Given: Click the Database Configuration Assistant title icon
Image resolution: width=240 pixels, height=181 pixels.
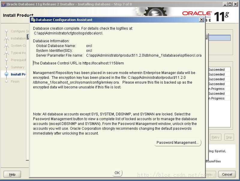Looking at the screenshot, I should 33,20.
